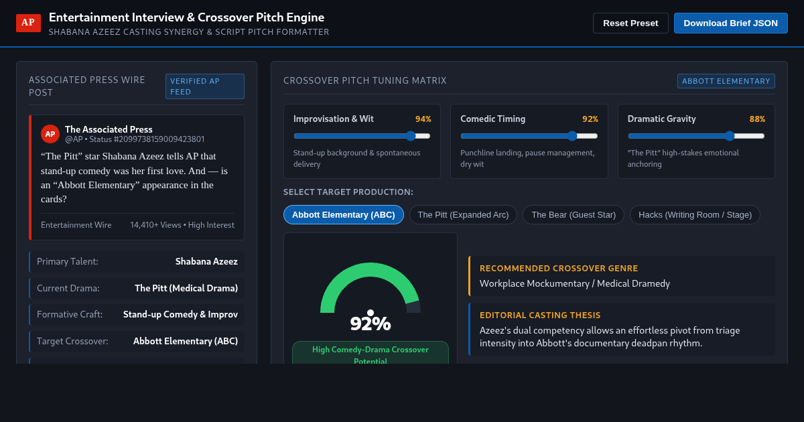This screenshot has height=422, width=804.
Task: Click the Associated Press Wire Post heading
Action: 87,86
